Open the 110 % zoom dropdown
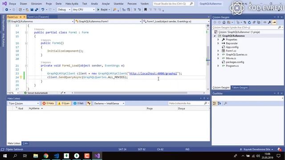 click(13, 93)
